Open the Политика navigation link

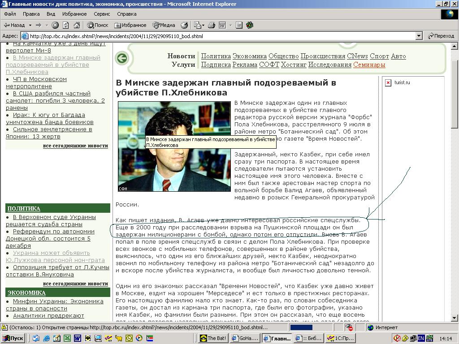[x=216, y=56]
